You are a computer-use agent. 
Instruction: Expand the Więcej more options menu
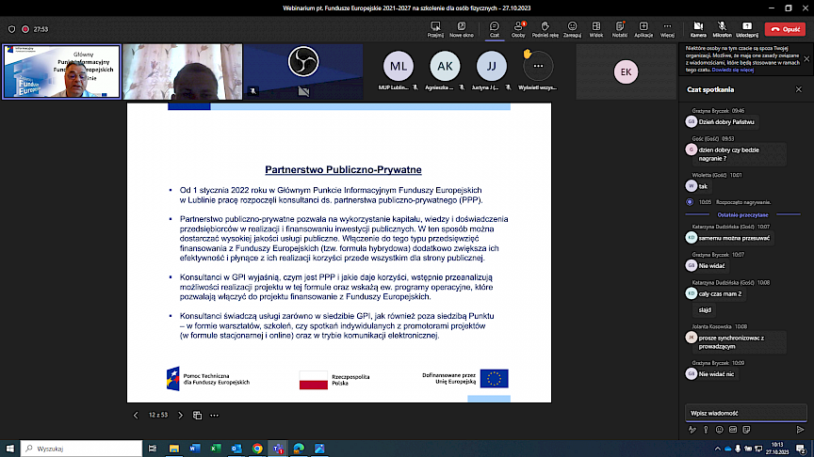point(667,29)
